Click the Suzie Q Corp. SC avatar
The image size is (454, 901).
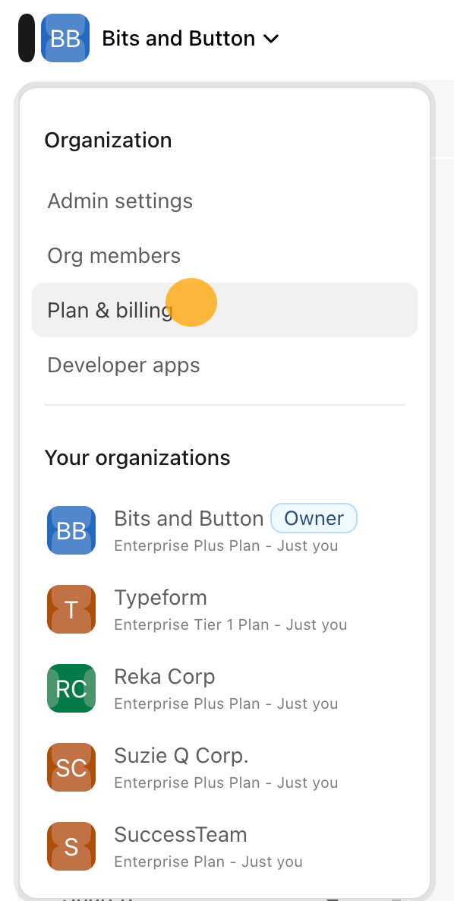[71, 767]
